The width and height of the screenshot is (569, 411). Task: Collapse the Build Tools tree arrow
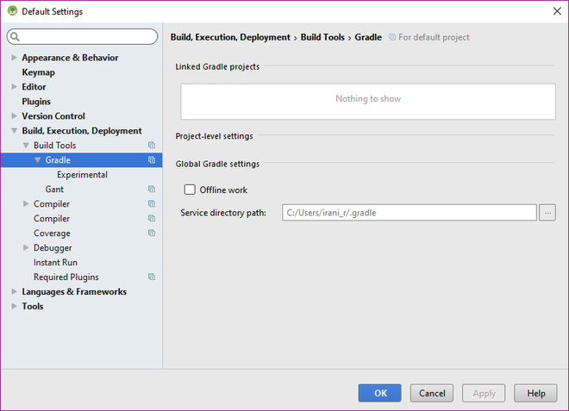click(x=26, y=145)
